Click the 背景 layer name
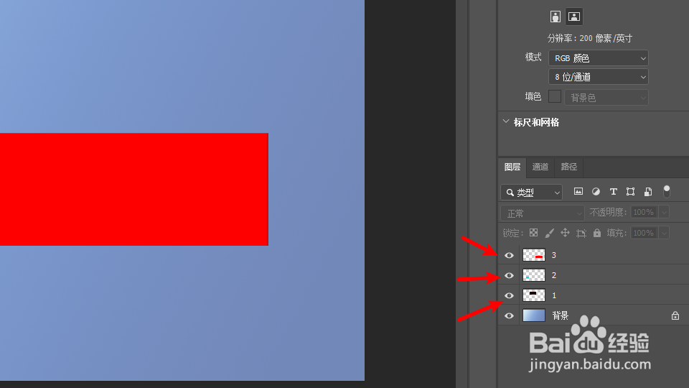This screenshot has width=689, height=388. pyautogui.click(x=561, y=315)
